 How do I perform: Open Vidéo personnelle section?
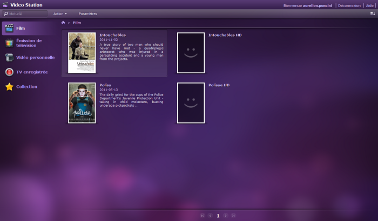tap(35, 57)
